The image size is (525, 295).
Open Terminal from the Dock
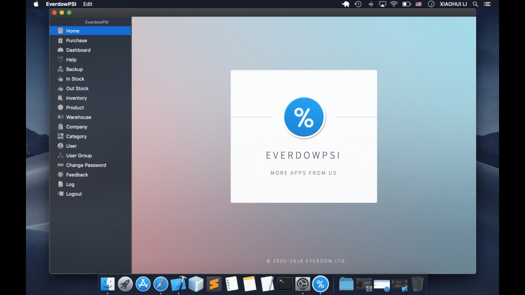coord(285,284)
